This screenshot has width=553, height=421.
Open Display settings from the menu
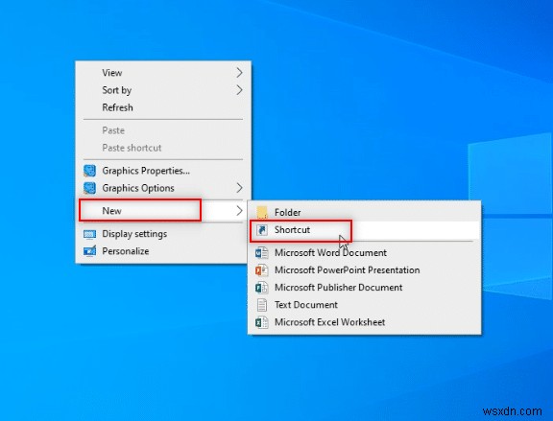coord(163,234)
